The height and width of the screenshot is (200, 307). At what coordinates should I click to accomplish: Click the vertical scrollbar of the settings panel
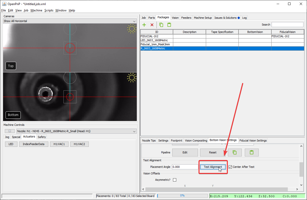pyautogui.click(x=301, y=170)
